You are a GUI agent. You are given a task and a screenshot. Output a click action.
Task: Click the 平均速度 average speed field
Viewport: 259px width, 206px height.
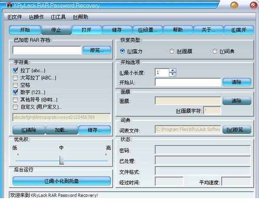[x=236, y=181]
